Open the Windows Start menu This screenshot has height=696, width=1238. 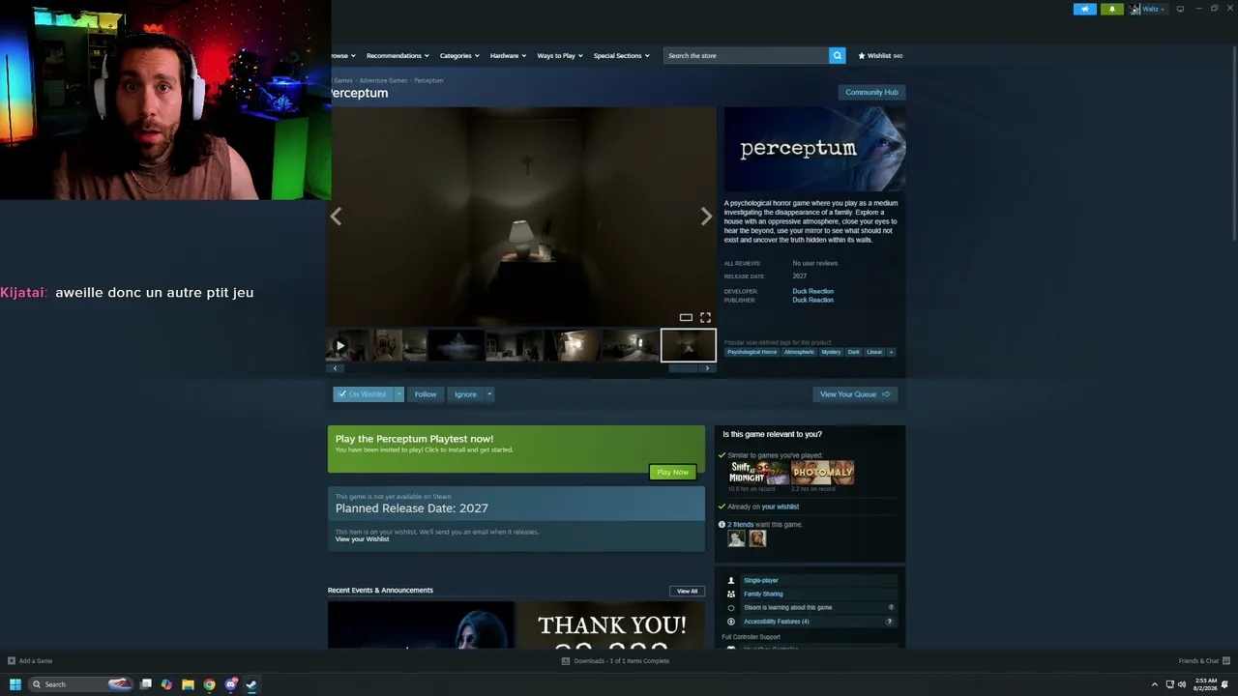pos(15,684)
